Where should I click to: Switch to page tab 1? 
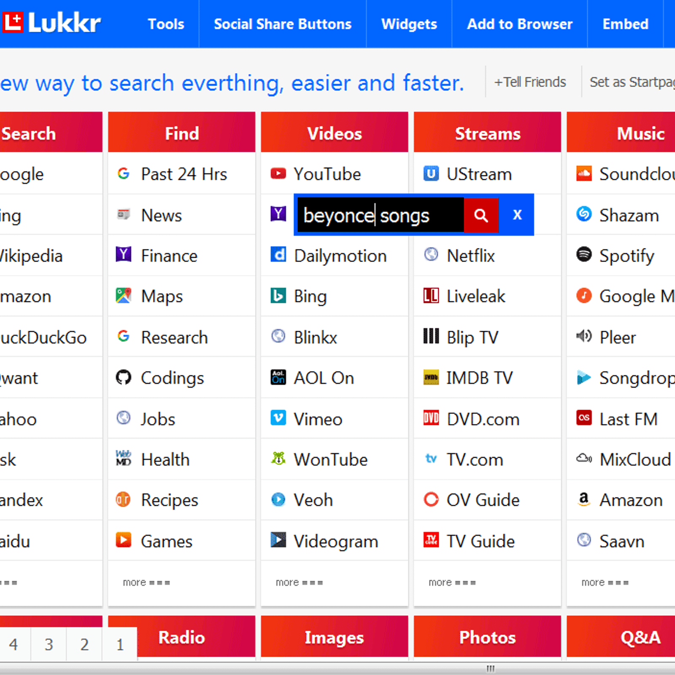point(120,644)
